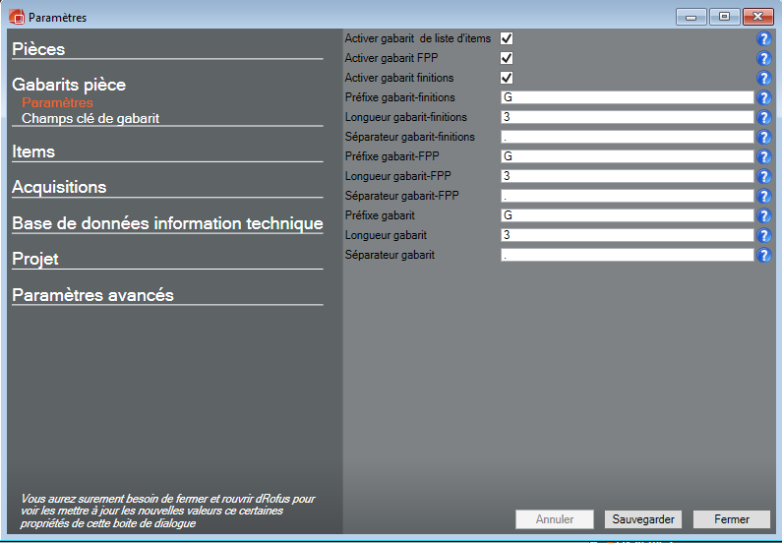
Task: Expand the Paramètres avancés section
Action: 92,295
